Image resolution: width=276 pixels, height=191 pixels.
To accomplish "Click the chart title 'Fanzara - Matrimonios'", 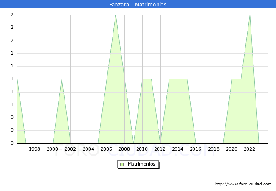I will tap(138, 5).
